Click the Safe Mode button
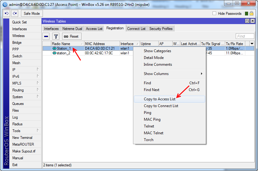258x171 pixels. point(32,14)
